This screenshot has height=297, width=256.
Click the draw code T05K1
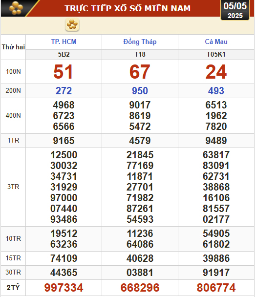coord(216,55)
